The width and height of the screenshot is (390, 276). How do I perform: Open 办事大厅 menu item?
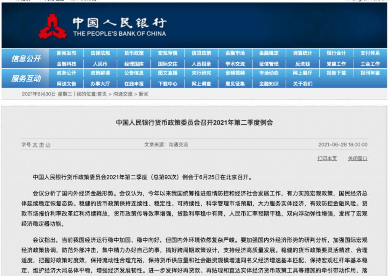pyautogui.click(x=100, y=84)
